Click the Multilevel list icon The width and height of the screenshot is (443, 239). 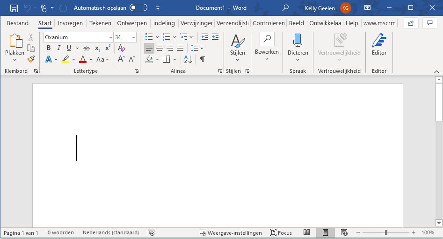pos(184,36)
